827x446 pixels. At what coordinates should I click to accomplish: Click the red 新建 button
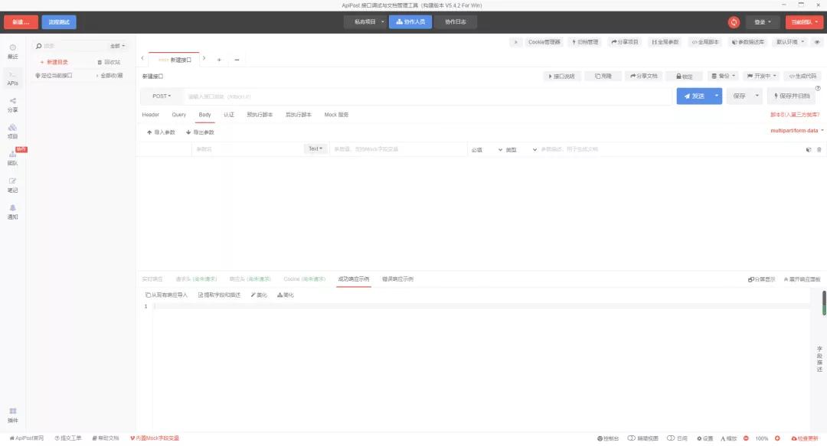21,22
